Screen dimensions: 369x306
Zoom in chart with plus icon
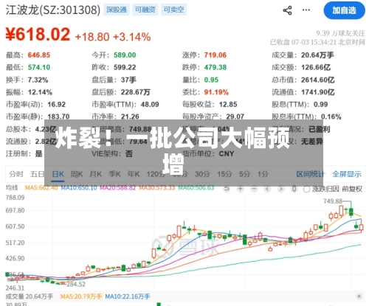(x=241, y=189)
